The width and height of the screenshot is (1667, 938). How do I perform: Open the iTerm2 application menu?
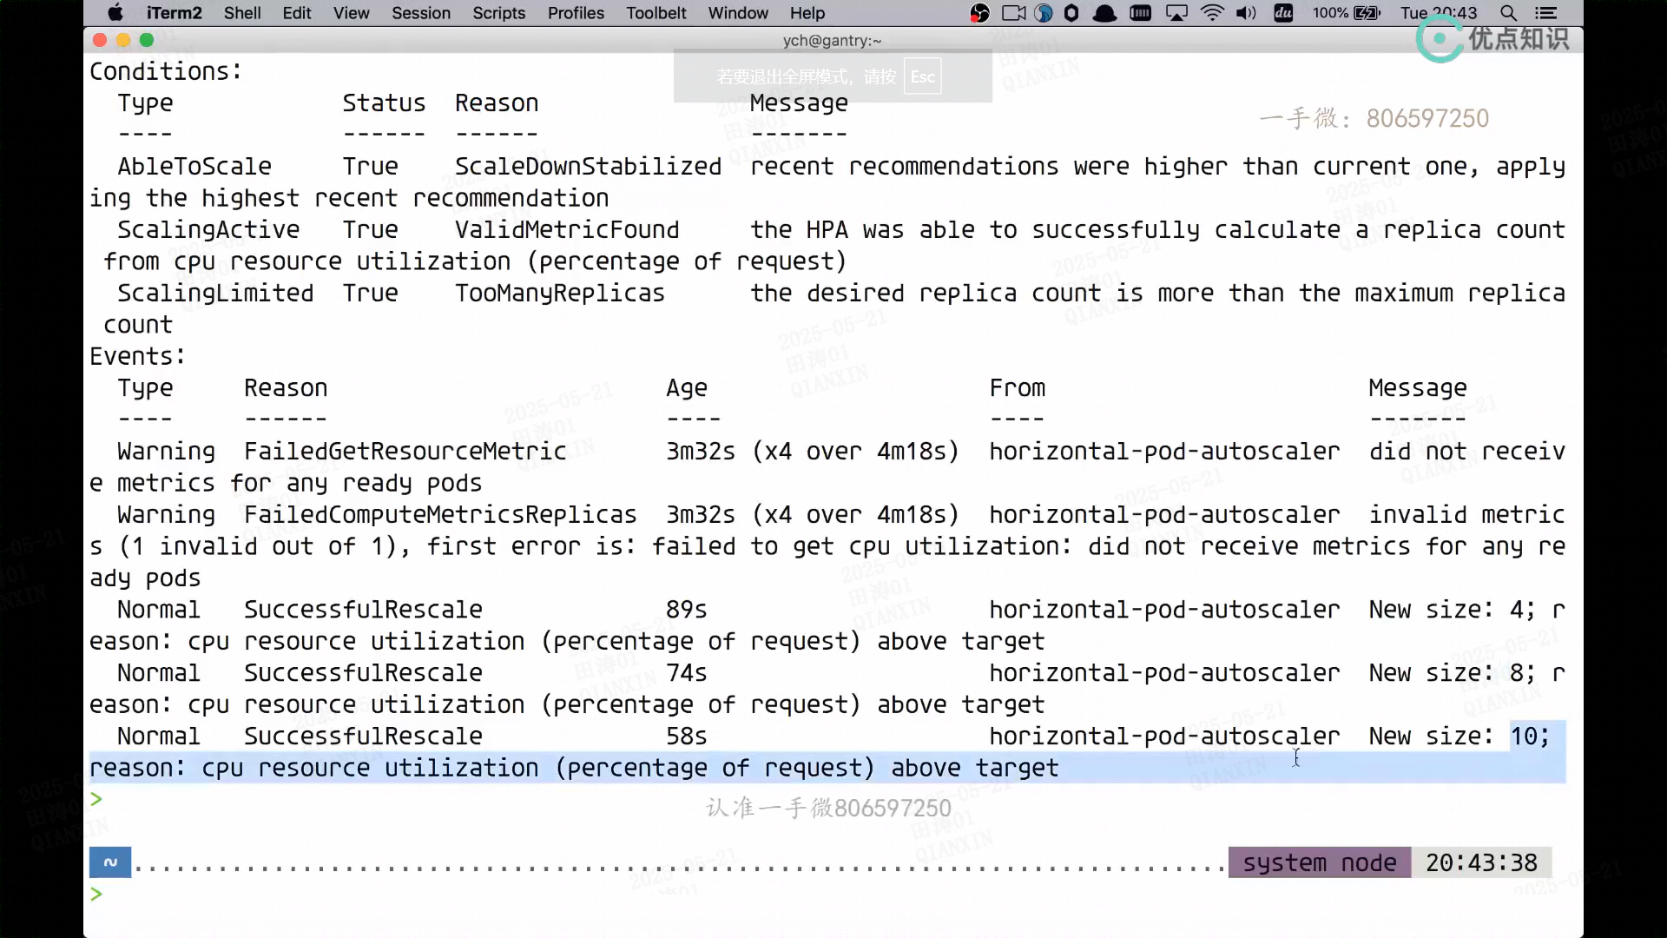coord(174,13)
